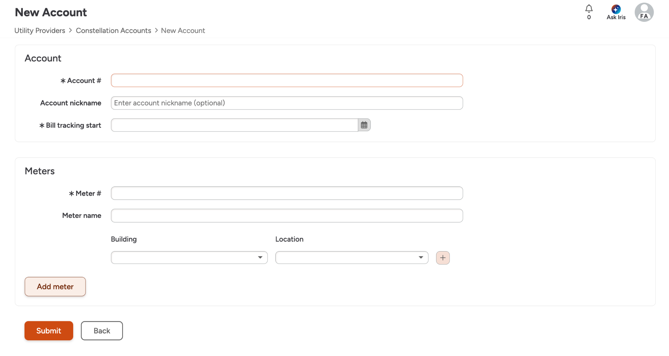Focus the Meter # input field
Screen dimensions: 669x356
(x=286, y=193)
